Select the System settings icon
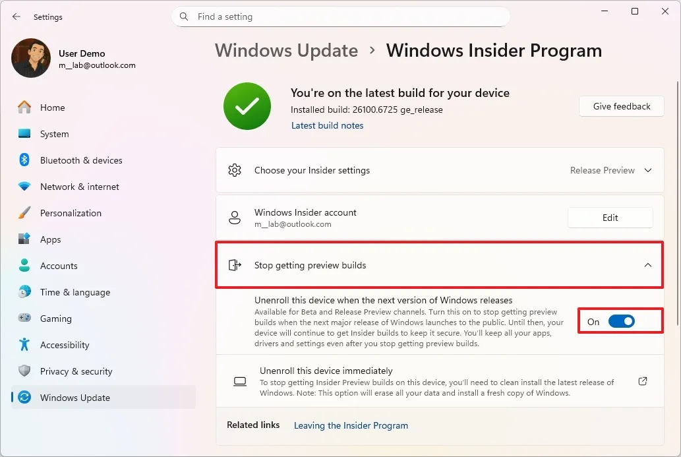 click(24, 134)
